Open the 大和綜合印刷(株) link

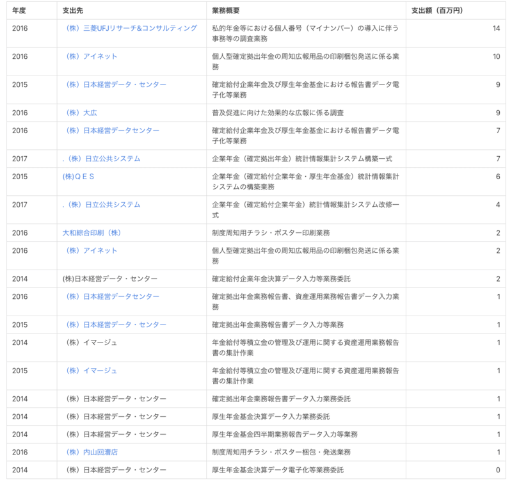click(92, 233)
